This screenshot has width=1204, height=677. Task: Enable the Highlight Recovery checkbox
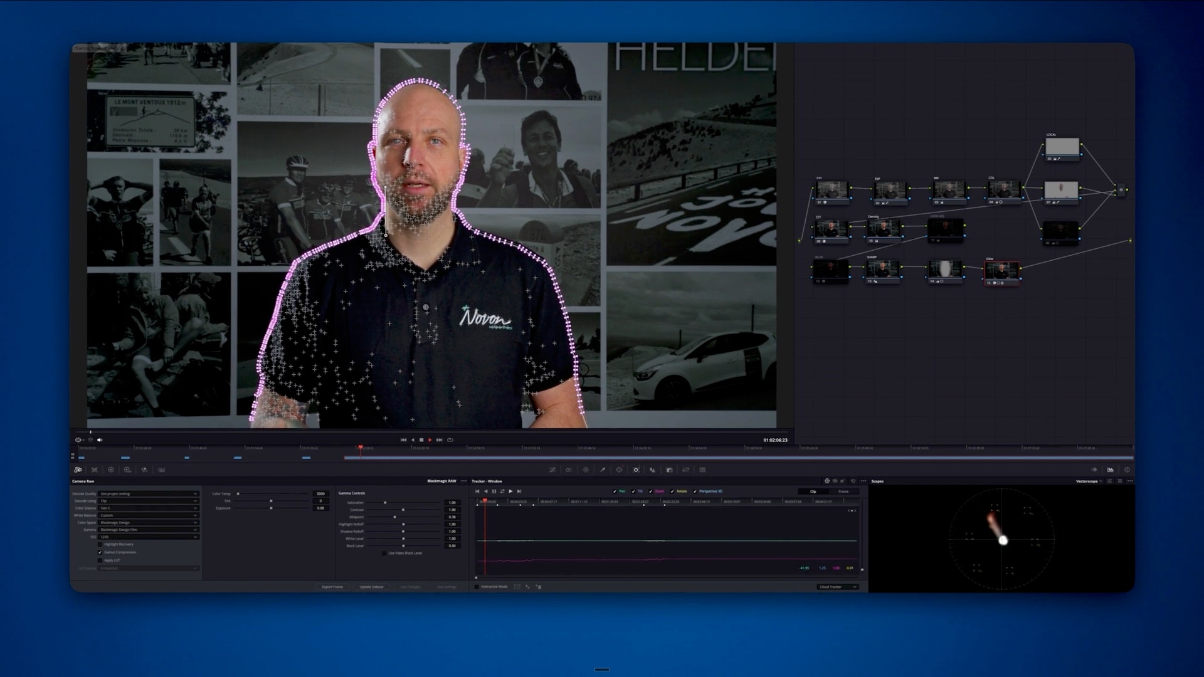coord(100,544)
